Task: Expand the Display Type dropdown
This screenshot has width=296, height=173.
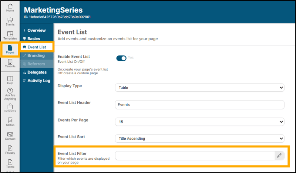Action: pyautogui.click(x=199, y=88)
